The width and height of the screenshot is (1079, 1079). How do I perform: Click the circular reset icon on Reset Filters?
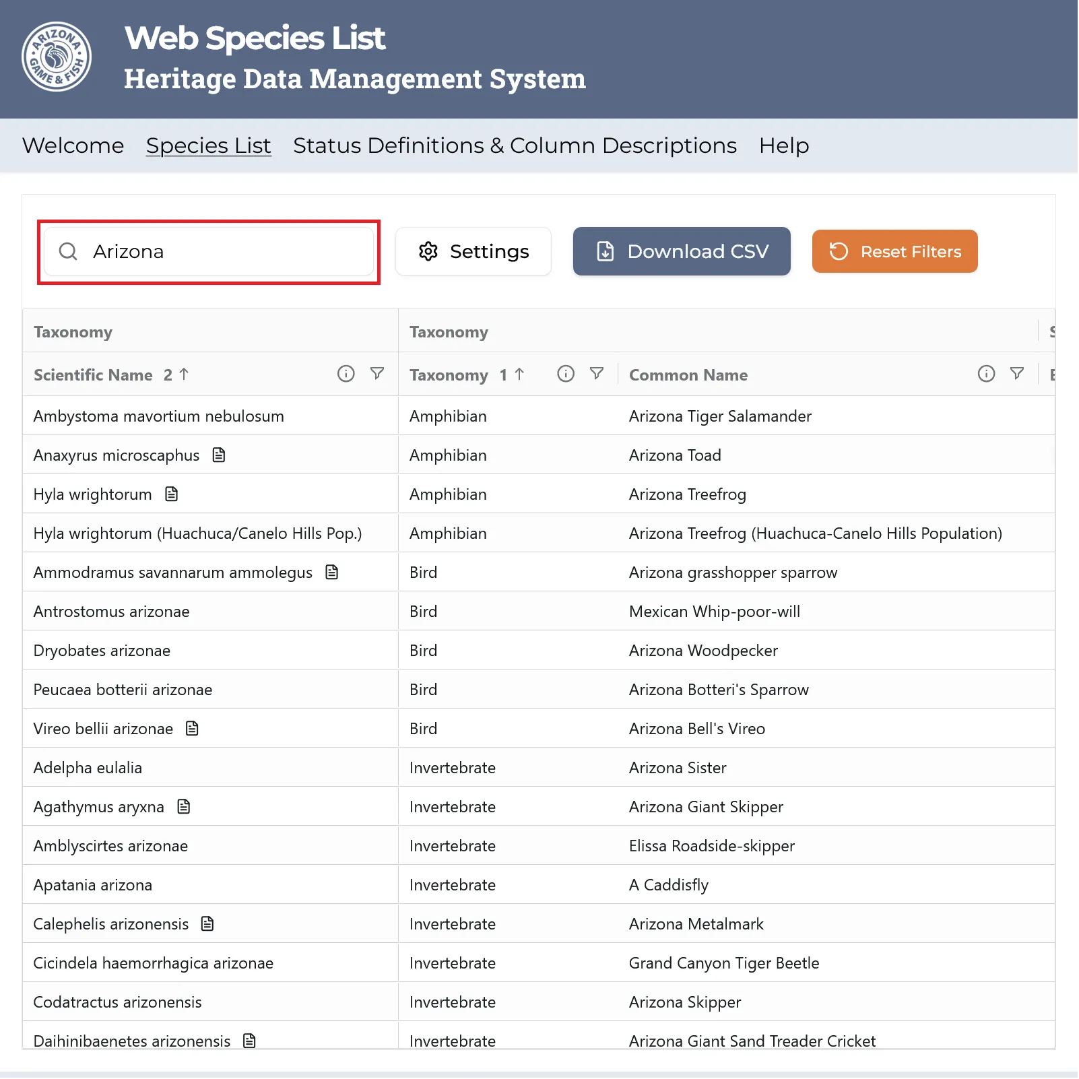[x=837, y=251]
